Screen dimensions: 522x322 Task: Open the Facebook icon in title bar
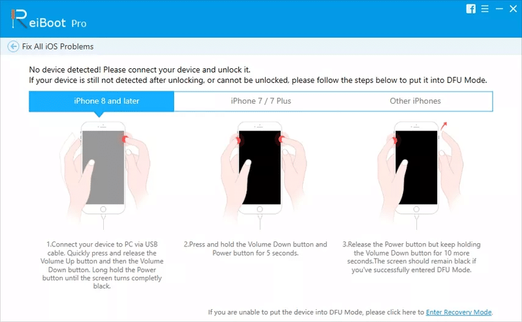tap(471, 9)
